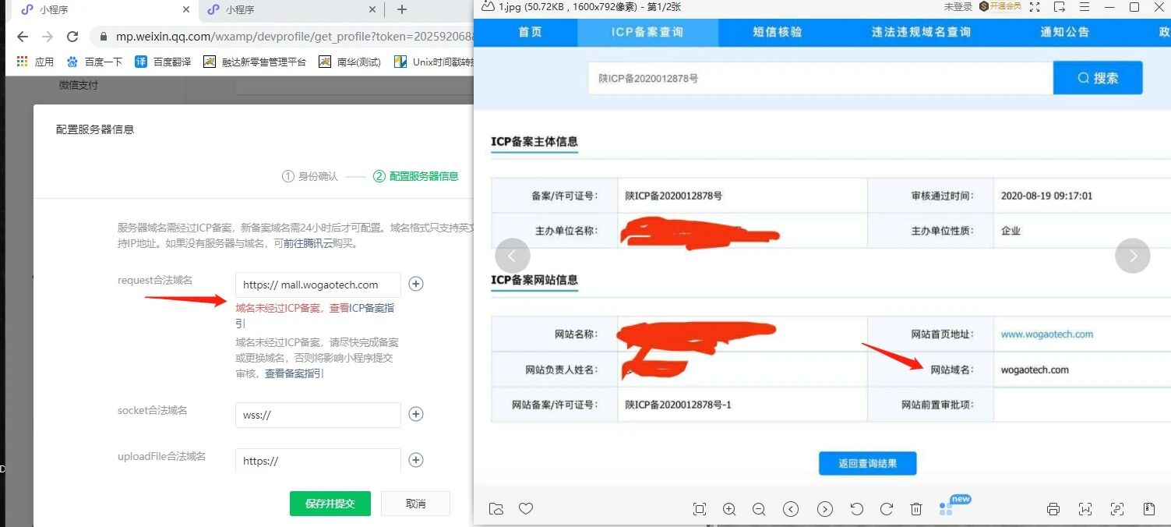Open the 百度一下 bookmark
This screenshot has width=1171, height=527.
coord(95,62)
